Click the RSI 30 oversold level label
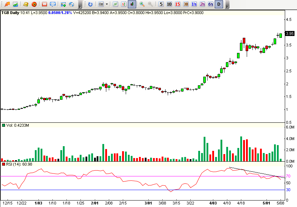 288,190
